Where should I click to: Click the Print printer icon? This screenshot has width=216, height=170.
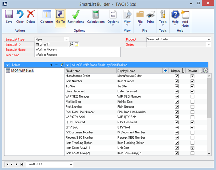pos(150,14)
